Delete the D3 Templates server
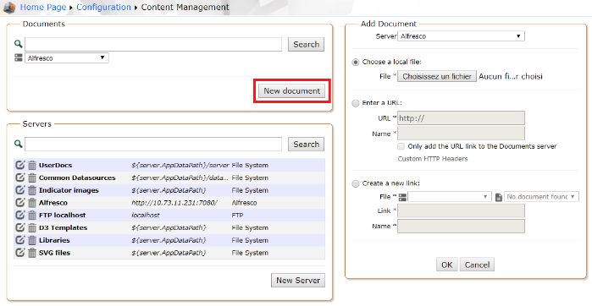Viewport: 592px width, 306px height. [x=32, y=227]
